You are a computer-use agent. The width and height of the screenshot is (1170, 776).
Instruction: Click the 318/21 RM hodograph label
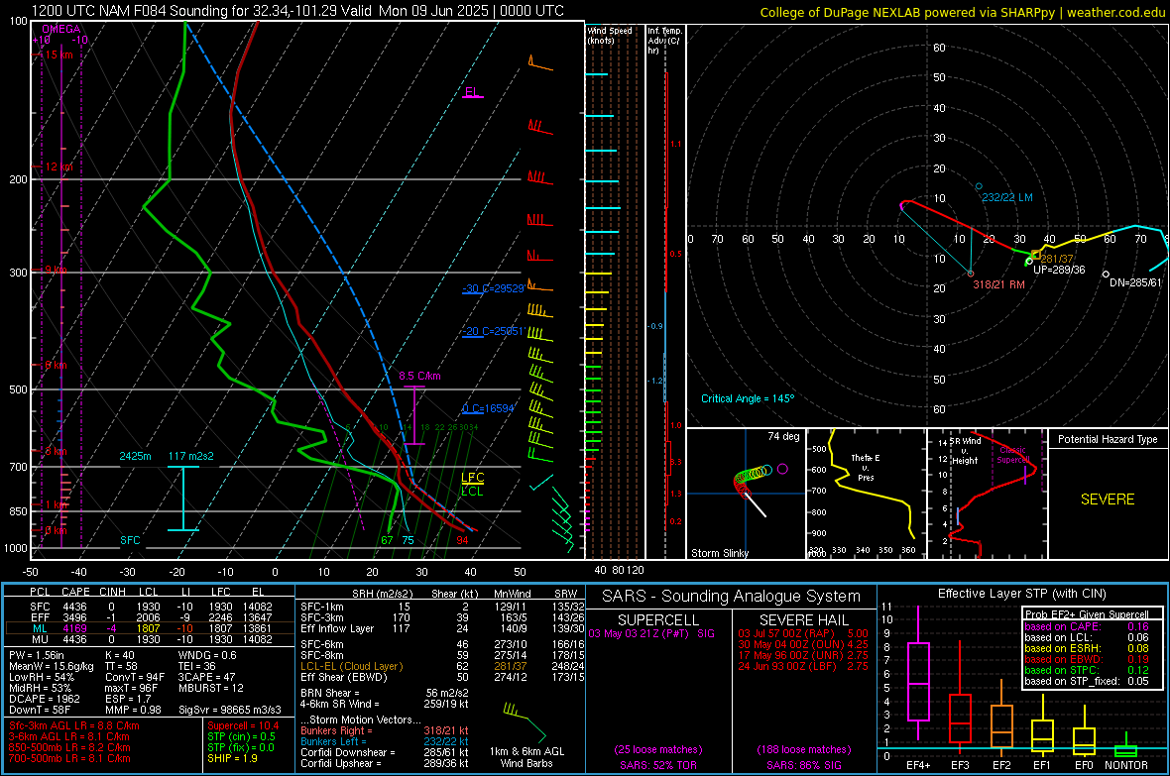999,285
